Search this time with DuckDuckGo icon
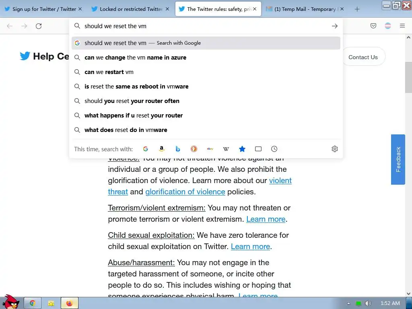 pyautogui.click(x=194, y=149)
